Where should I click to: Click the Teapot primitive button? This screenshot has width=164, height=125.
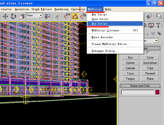130,79
